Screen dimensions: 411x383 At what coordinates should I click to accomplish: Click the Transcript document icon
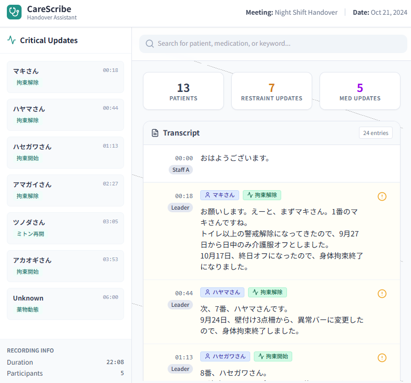[x=155, y=133]
